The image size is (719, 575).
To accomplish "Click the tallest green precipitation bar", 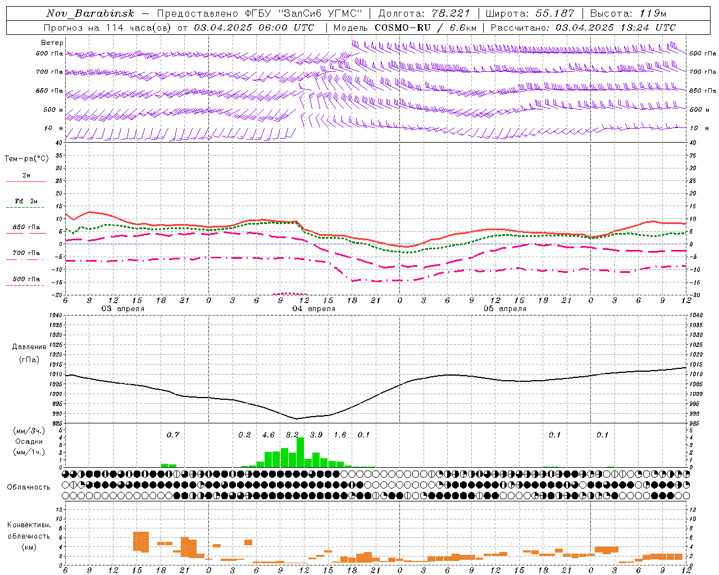I will (300, 453).
